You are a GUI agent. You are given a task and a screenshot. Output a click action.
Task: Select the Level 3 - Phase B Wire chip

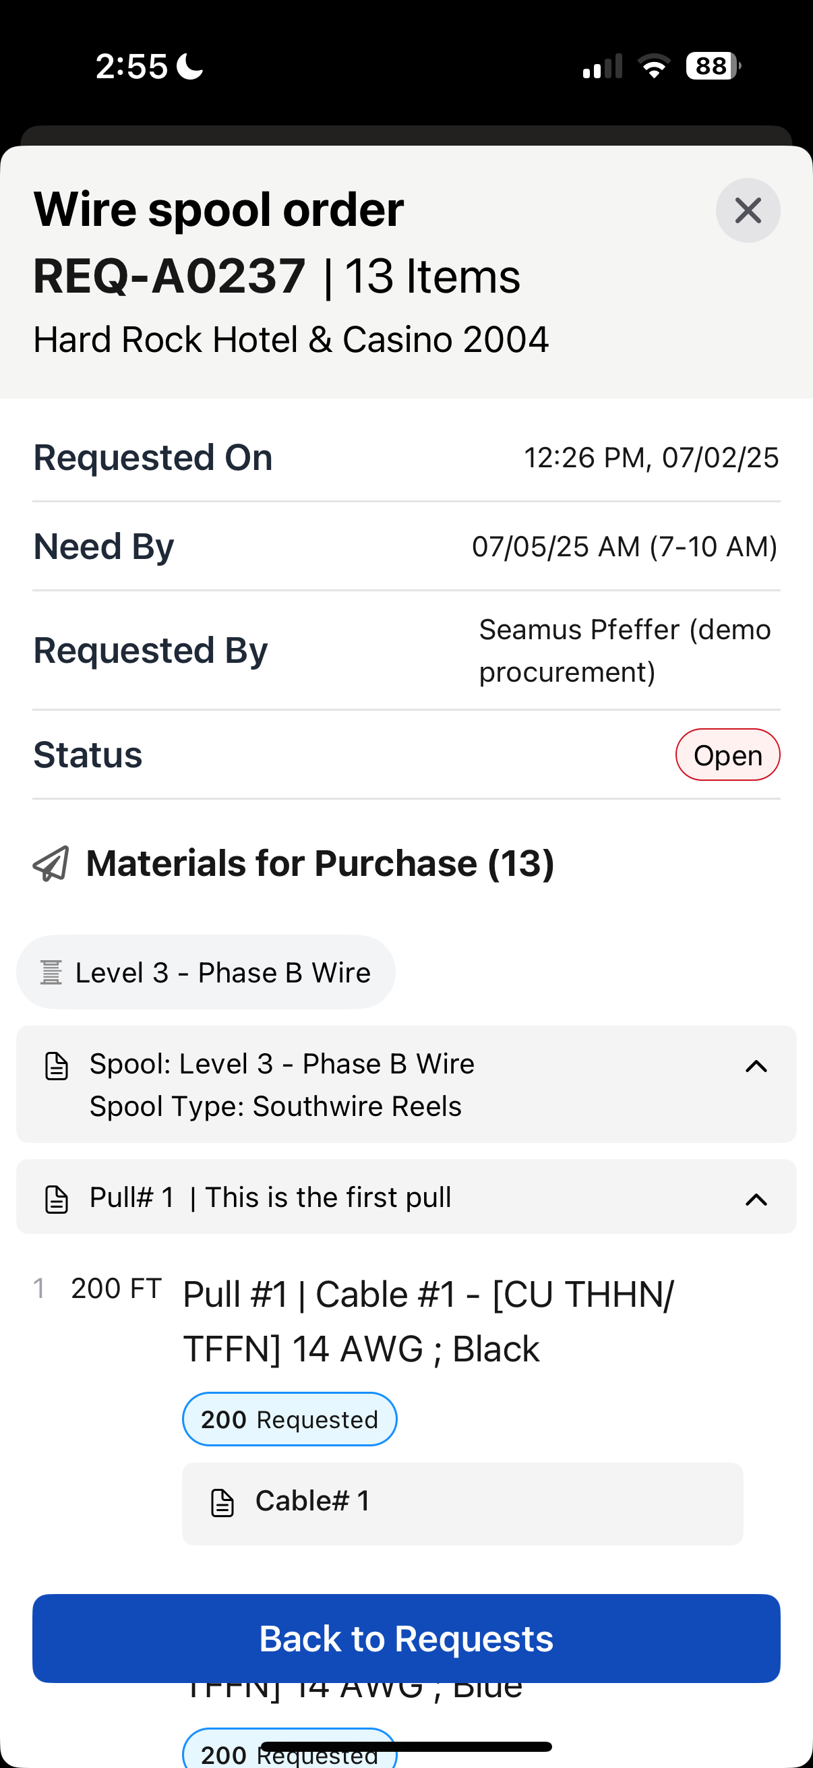tap(206, 972)
